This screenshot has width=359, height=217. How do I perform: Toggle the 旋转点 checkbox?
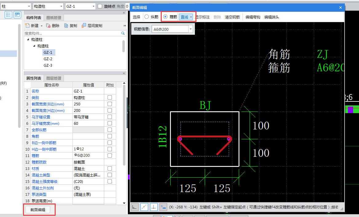coord(100,6)
